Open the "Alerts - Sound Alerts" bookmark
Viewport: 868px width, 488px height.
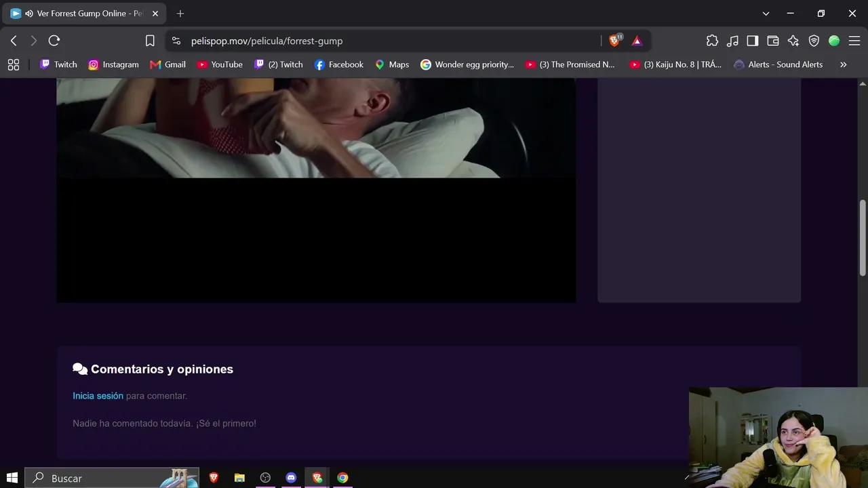(778, 64)
